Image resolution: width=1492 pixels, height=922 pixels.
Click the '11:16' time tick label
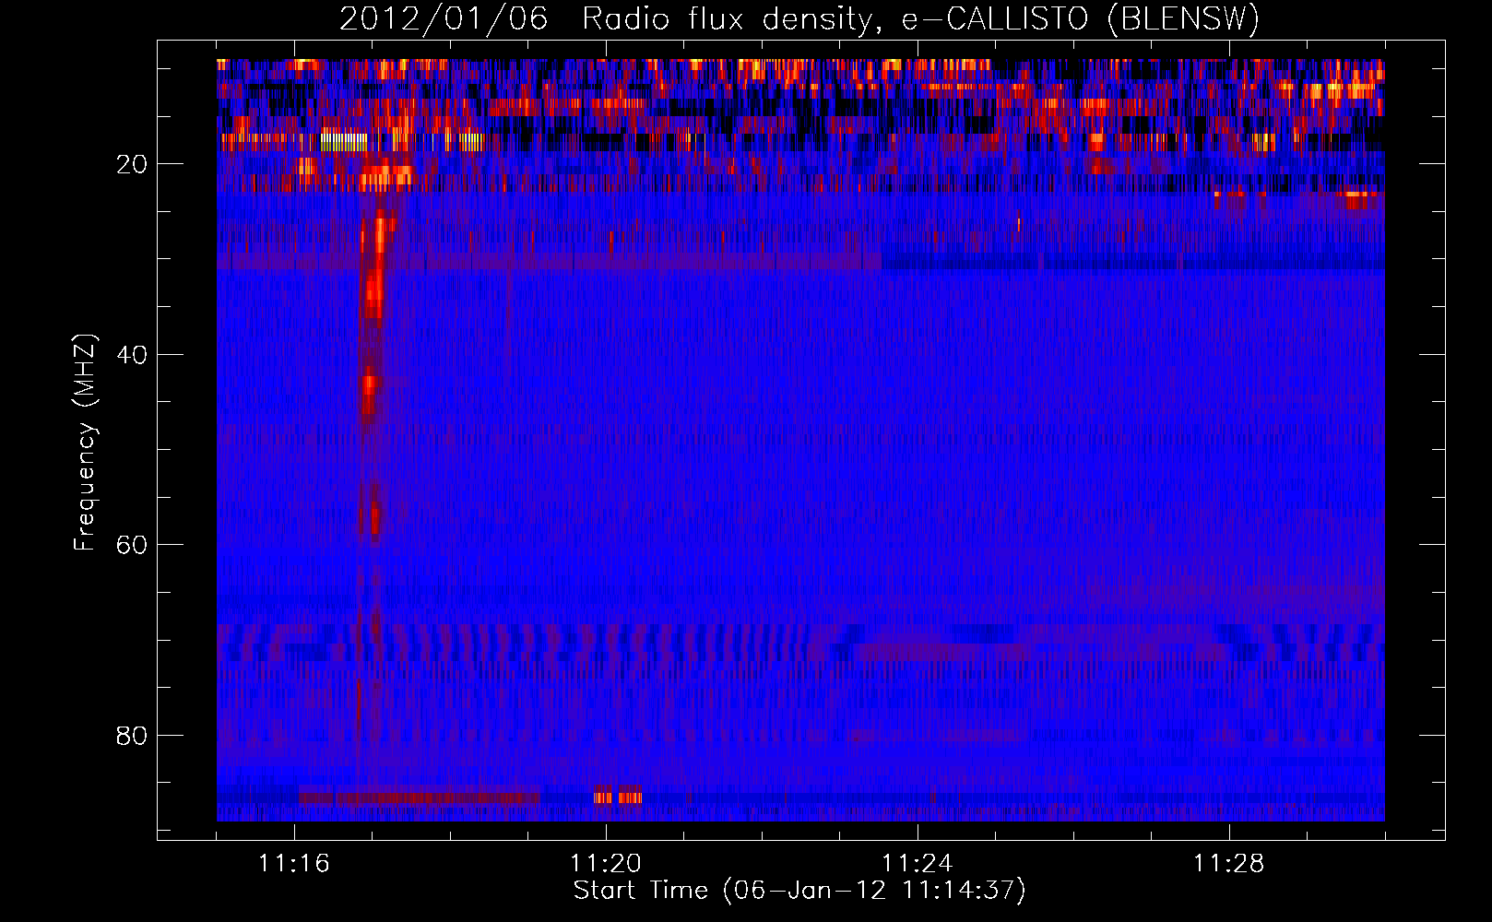[294, 864]
